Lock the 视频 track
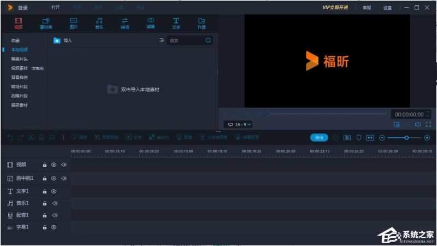The height and width of the screenshot is (246, 437). [45, 165]
